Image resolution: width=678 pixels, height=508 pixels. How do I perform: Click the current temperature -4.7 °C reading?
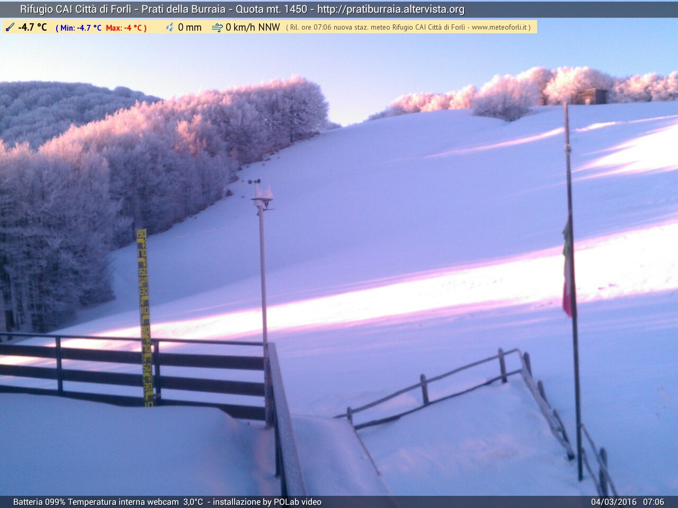pos(32,27)
